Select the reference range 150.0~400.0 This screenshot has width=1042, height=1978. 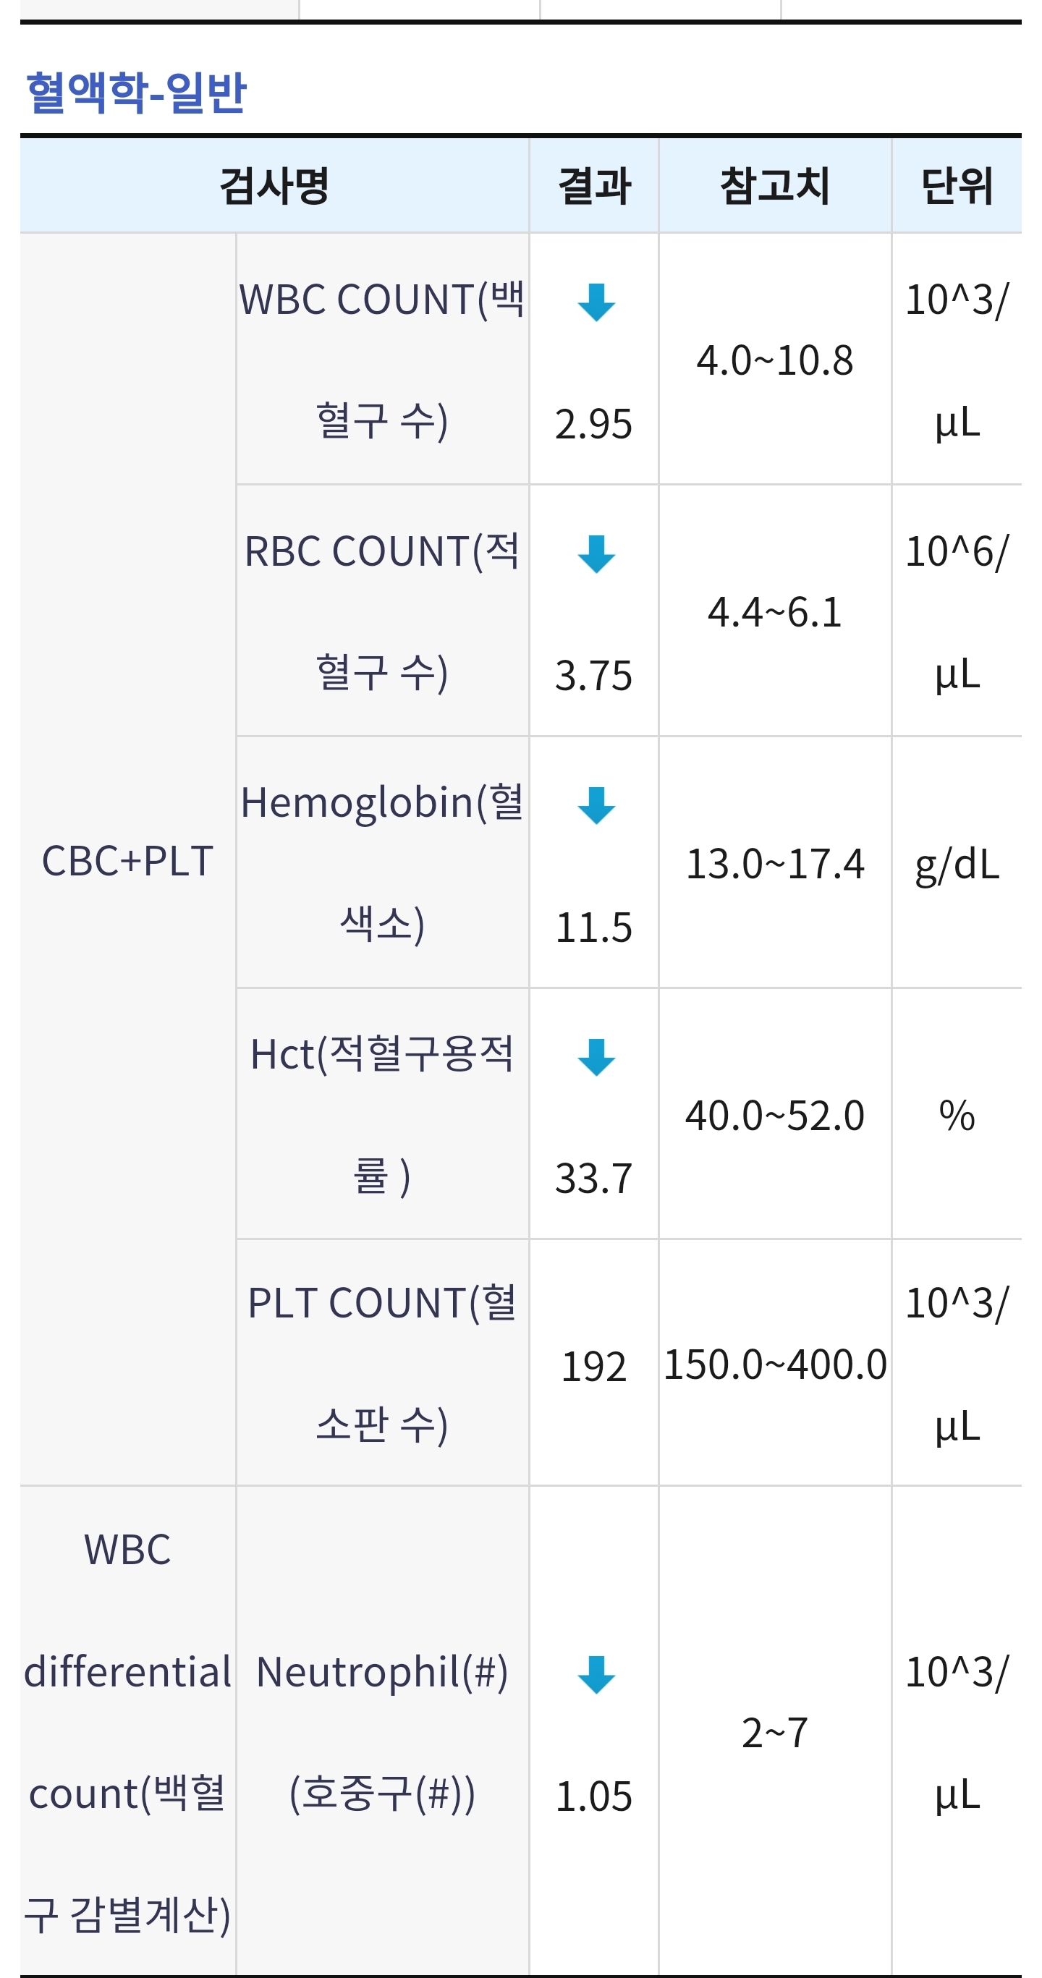coord(775,1364)
